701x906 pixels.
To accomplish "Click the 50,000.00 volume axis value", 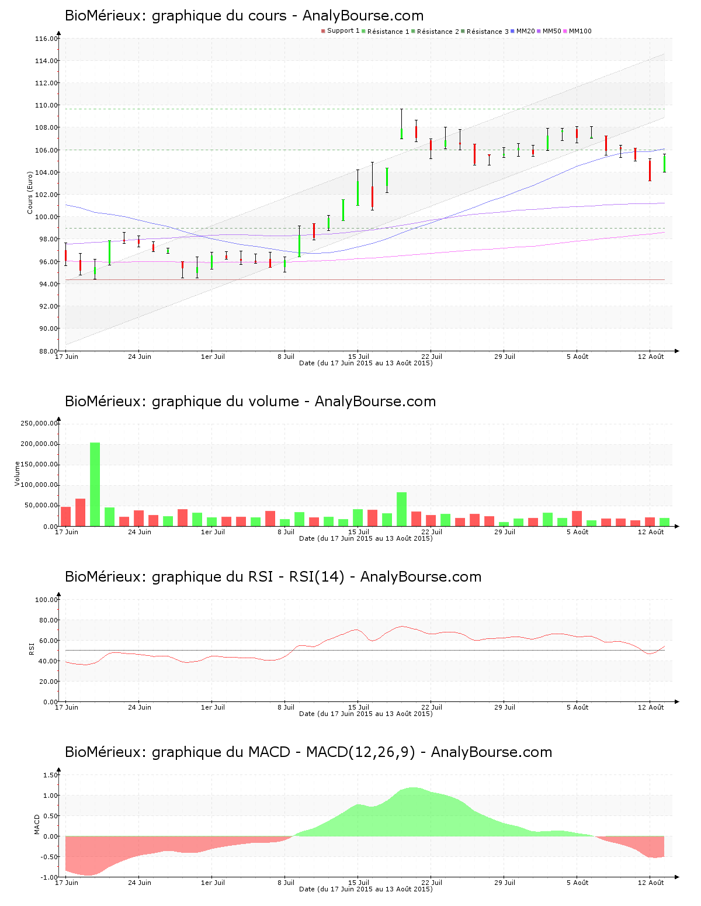I will (x=41, y=506).
